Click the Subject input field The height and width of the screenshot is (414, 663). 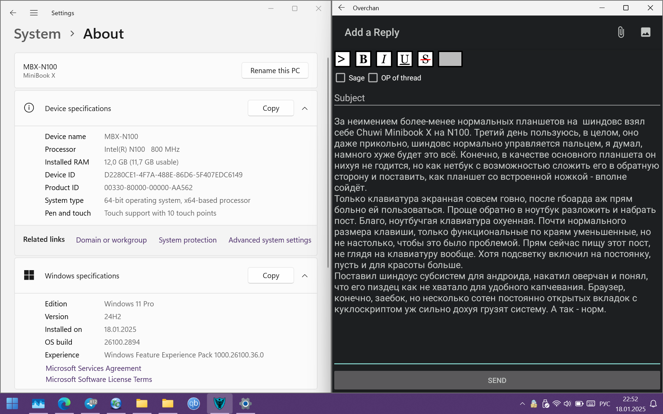click(x=497, y=98)
